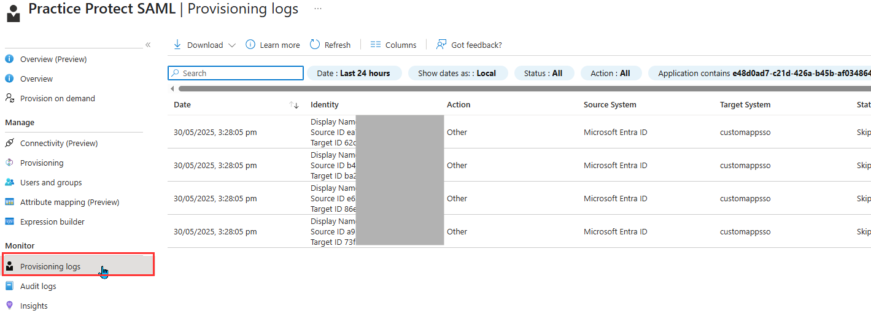Click the Learn more info icon
The image size is (871, 316).
click(x=250, y=45)
